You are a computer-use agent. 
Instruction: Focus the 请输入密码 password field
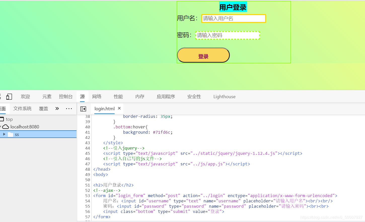coord(228,35)
